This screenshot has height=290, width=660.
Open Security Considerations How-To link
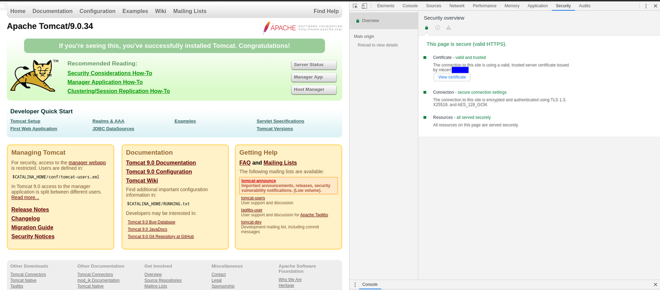point(110,73)
